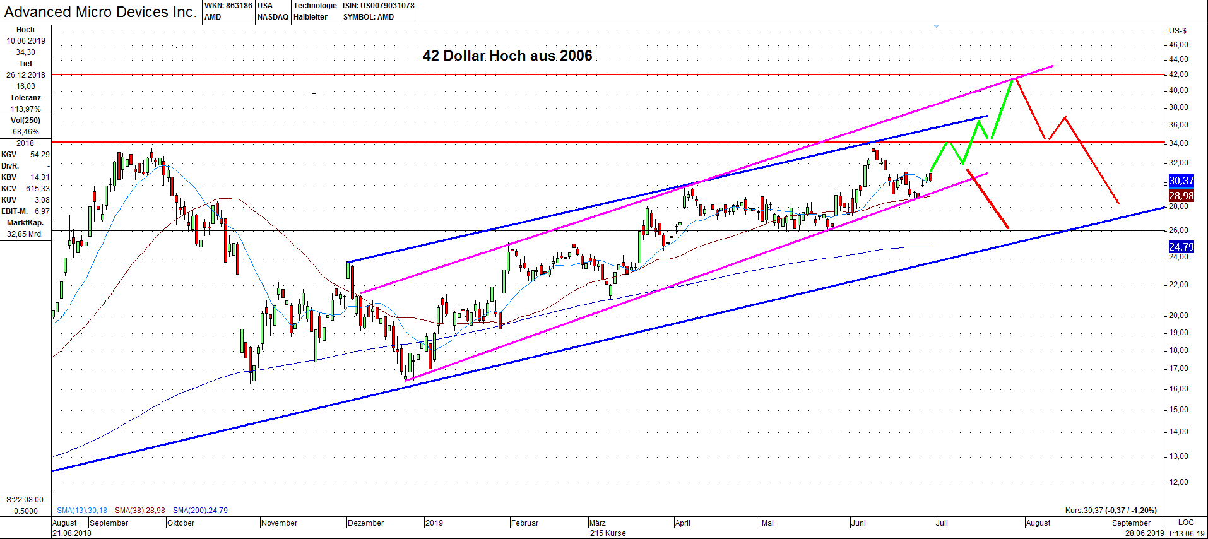Select the "16,00" price axis label
1208x539 pixels.
click(x=1178, y=389)
